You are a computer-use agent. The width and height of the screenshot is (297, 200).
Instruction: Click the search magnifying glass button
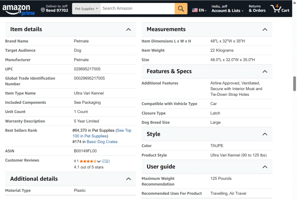click(x=181, y=8)
